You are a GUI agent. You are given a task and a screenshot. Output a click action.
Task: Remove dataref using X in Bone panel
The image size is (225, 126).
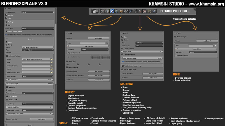[x=215, y=46]
